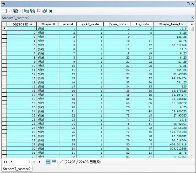Viewport: 196px width, 173px height.
Task: Click from_node cell with value 80
Action: [x=117, y=144]
